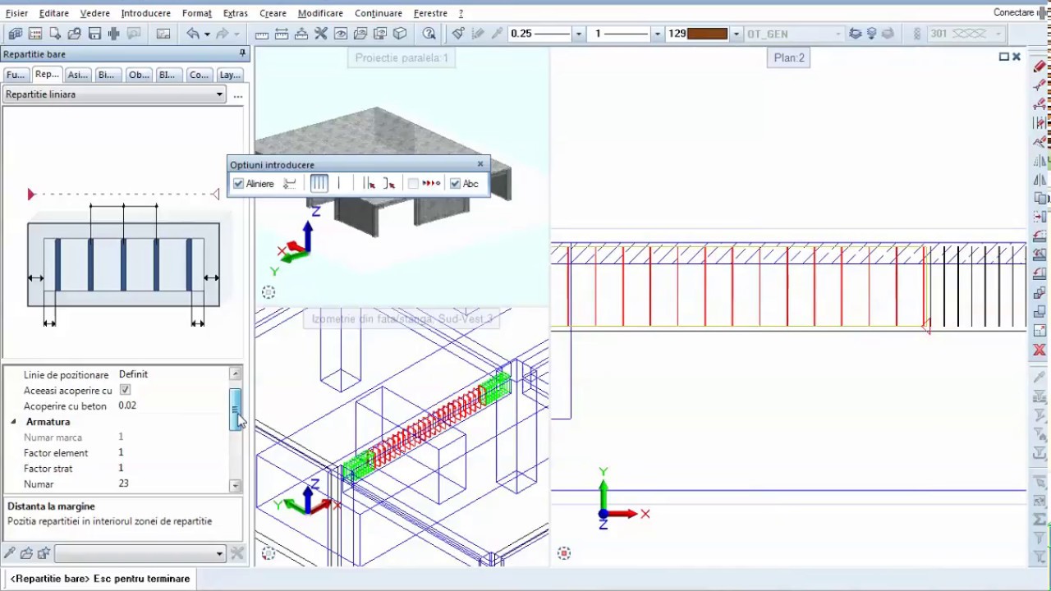The width and height of the screenshot is (1051, 591).
Task: Click the format paintbrush icon
Action: pos(458,34)
